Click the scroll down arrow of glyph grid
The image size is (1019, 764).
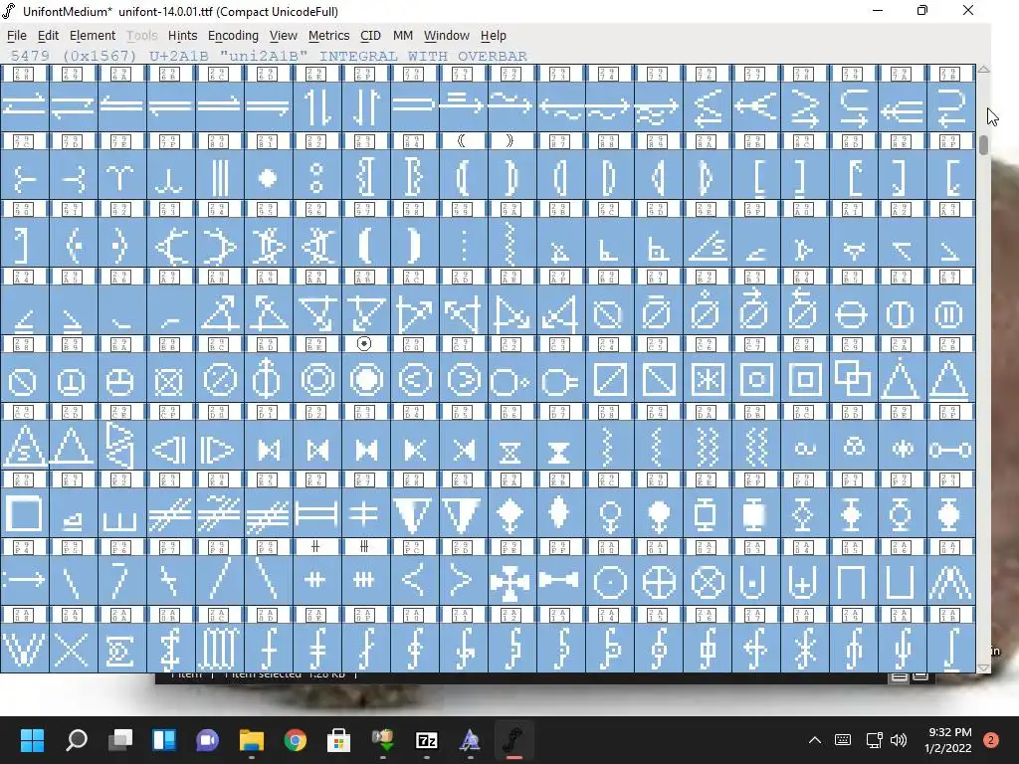[x=984, y=668]
